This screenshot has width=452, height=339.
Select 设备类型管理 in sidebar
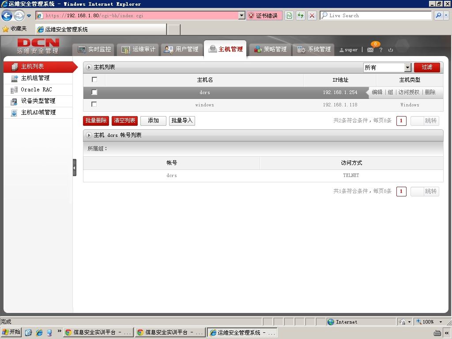(38, 101)
